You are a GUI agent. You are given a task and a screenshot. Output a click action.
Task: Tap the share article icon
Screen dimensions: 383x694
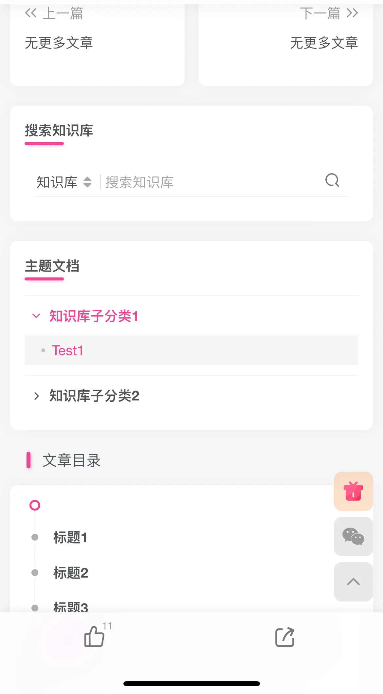[x=285, y=637]
